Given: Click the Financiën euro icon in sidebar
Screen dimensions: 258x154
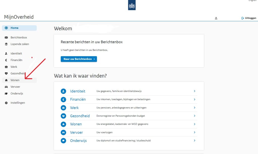Looking at the screenshot, I should click(6, 60).
